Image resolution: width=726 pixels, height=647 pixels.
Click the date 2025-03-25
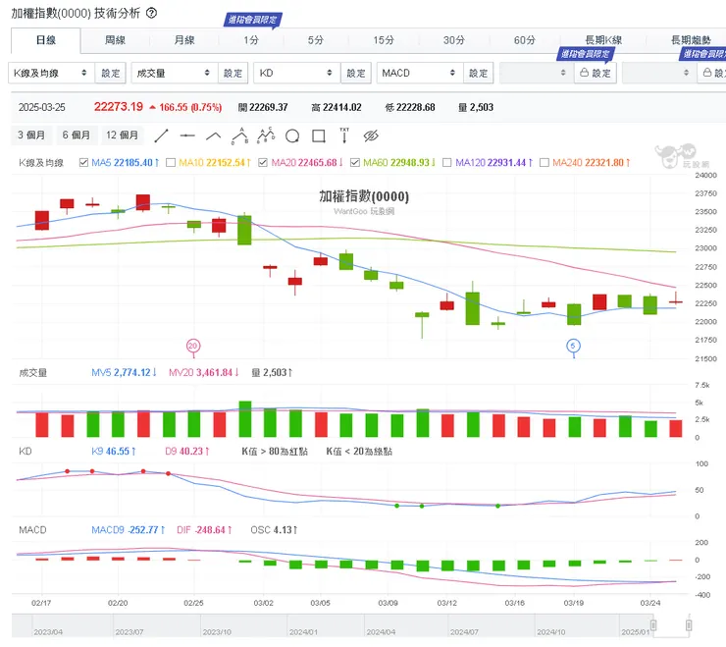tap(41, 107)
